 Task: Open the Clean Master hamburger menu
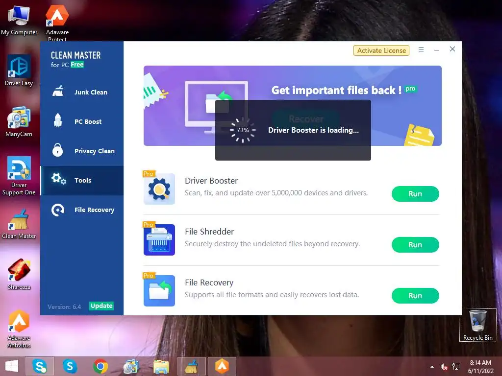(x=421, y=49)
